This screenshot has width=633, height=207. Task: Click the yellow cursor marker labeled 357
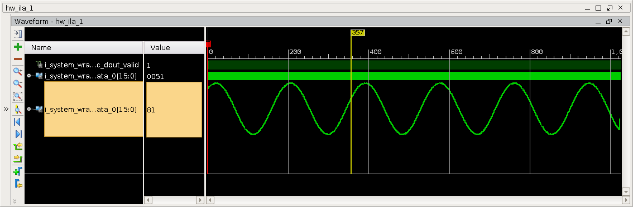pyautogui.click(x=358, y=33)
